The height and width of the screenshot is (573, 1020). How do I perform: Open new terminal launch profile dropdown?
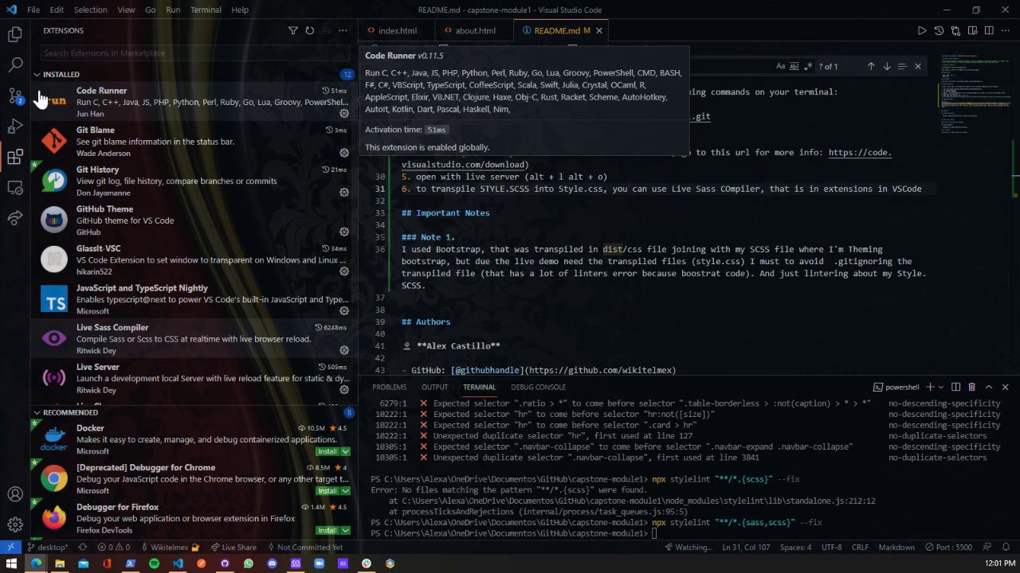pyautogui.click(x=941, y=387)
